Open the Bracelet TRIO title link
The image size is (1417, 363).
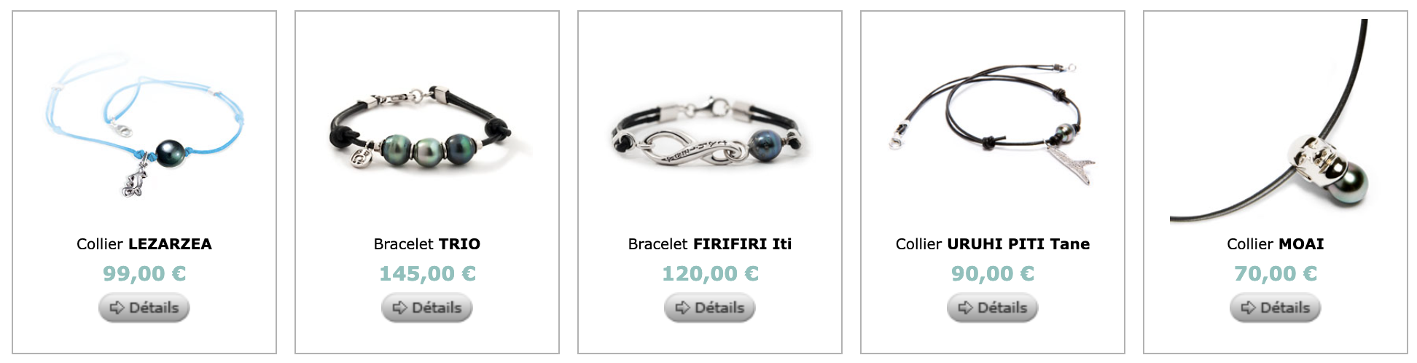point(427,244)
